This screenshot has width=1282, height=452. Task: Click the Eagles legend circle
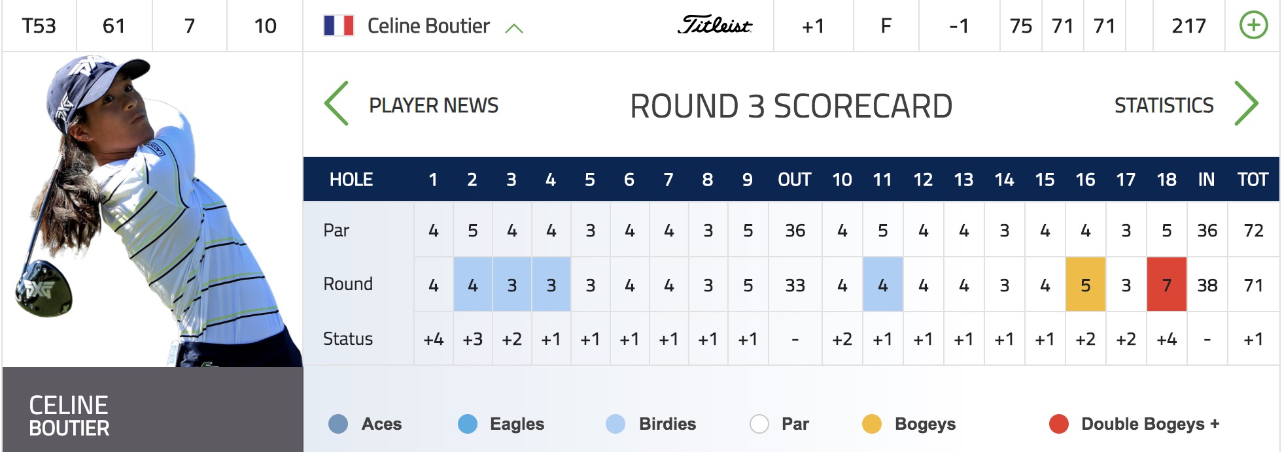click(468, 424)
